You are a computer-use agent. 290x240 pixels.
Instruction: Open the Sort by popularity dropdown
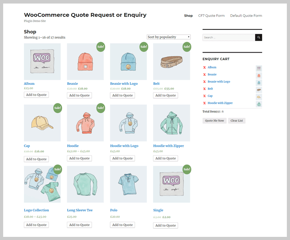[x=169, y=37]
